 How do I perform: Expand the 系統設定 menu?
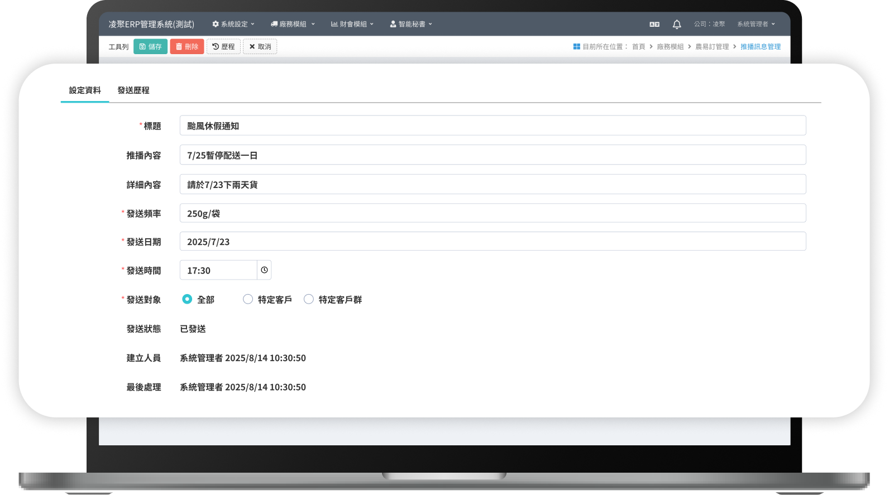pos(233,24)
